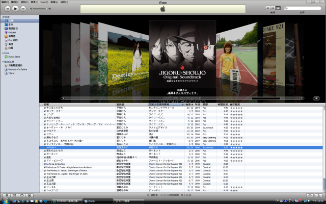326x204 pixels.
Task: Open the 檔案(F) menu
Action: pos(5,2)
